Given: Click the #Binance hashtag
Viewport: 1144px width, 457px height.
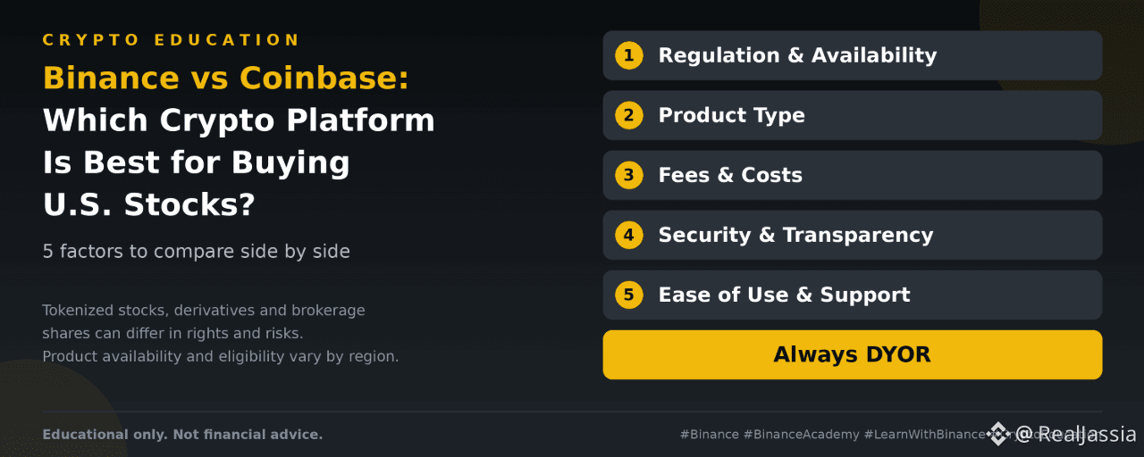Looking at the screenshot, I should click(x=710, y=435).
